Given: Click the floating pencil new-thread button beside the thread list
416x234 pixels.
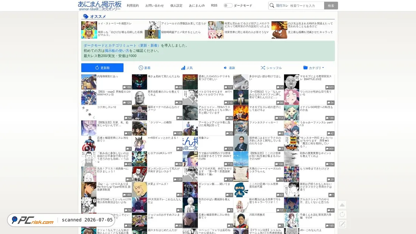Looking at the screenshot, I should click(x=342, y=224).
